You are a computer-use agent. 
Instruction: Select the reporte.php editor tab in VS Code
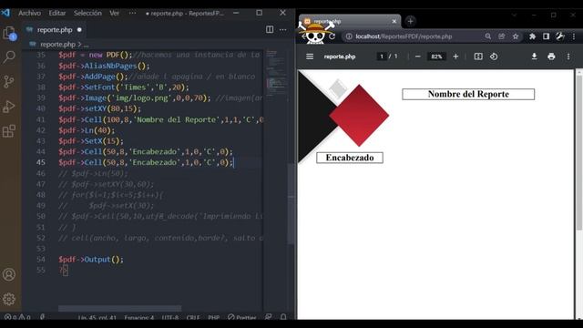point(55,29)
